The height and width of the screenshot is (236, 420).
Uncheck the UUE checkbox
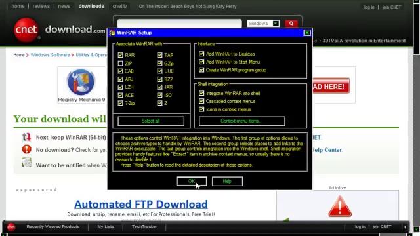pos(160,71)
